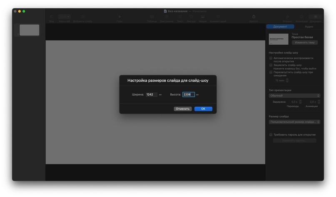The image size is (336, 197).
Task: Click the Изменить тему button
Action: pyautogui.click(x=304, y=43)
